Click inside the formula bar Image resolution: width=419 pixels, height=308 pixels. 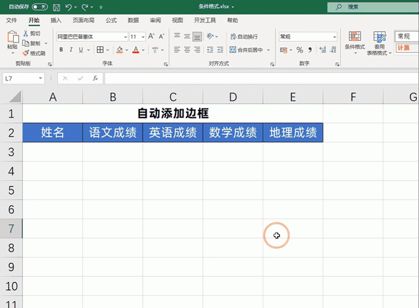tap(262, 78)
